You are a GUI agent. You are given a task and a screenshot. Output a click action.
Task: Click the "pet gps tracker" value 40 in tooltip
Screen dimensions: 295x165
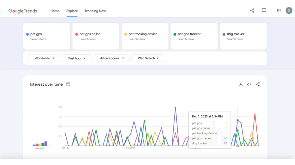pyautogui.click(x=225, y=138)
